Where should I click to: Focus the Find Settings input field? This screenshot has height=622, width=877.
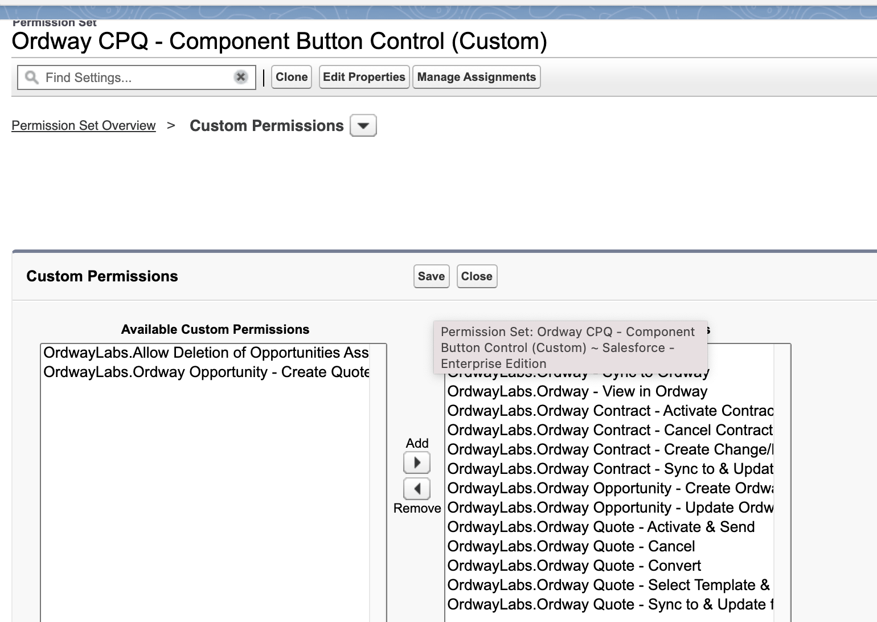pos(137,77)
